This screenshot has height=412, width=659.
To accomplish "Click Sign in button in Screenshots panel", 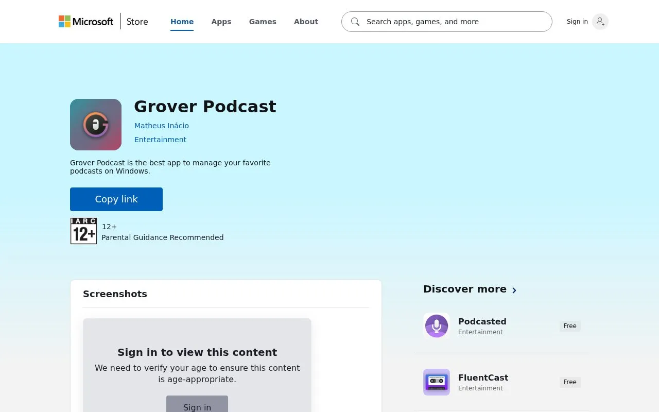I will [197, 405].
